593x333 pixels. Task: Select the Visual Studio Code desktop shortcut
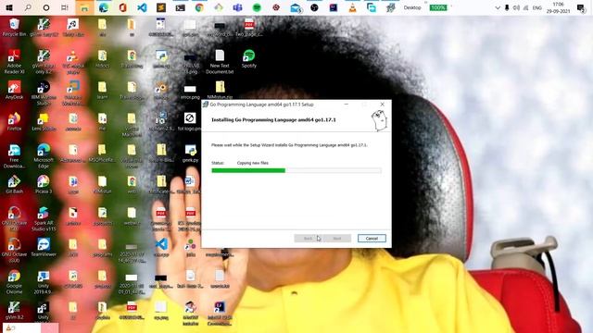click(x=161, y=248)
